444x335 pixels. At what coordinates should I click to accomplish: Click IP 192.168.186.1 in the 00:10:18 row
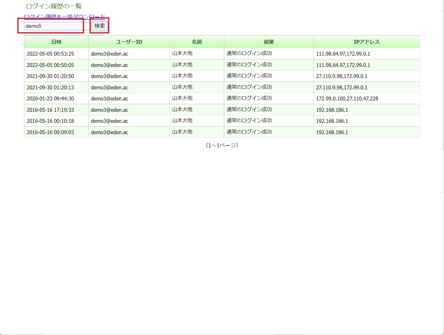click(332, 121)
